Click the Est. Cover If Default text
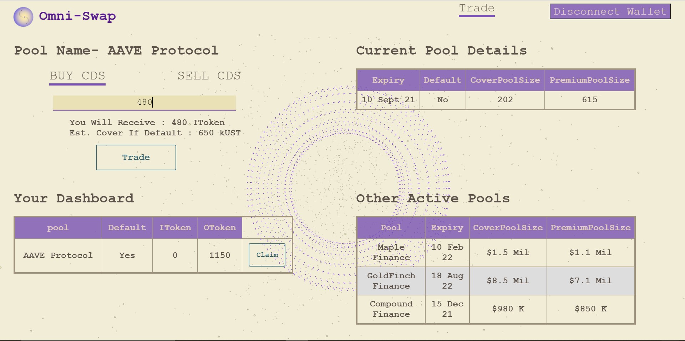The width and height of the screenshot is (685, 341). [x=155, y=133]
